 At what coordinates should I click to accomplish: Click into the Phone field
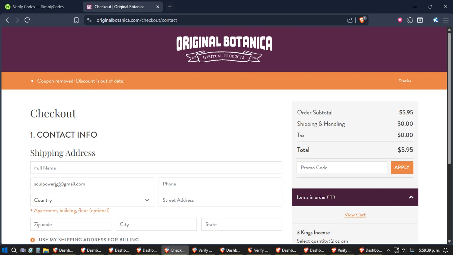220,184
